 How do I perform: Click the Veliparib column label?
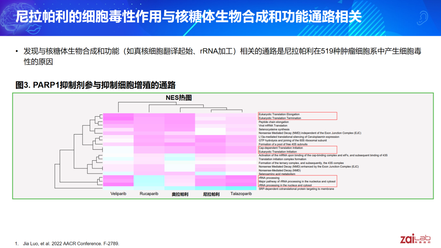coord(118,193)
